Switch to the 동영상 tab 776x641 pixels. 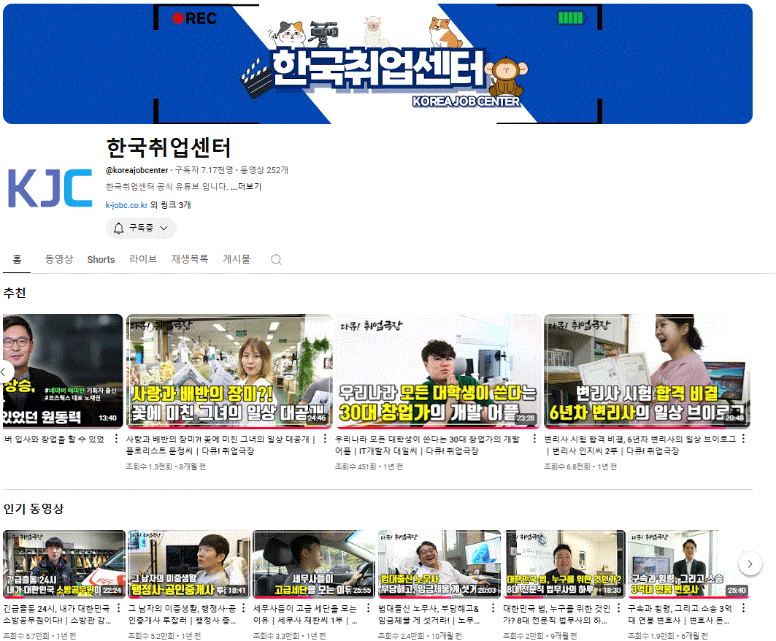[x=59, y=259]
